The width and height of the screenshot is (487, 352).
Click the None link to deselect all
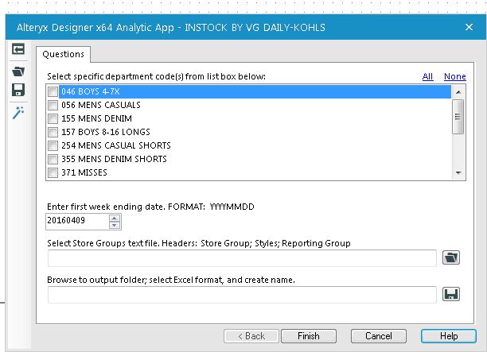pos(454,76)
